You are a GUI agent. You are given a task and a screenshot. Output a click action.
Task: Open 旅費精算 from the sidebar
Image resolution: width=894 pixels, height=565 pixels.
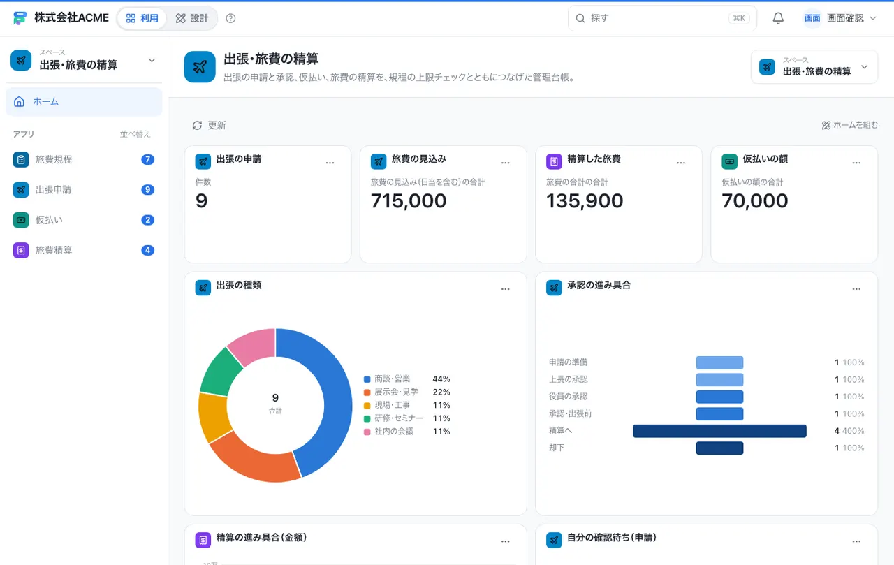(x=84, y=250)
